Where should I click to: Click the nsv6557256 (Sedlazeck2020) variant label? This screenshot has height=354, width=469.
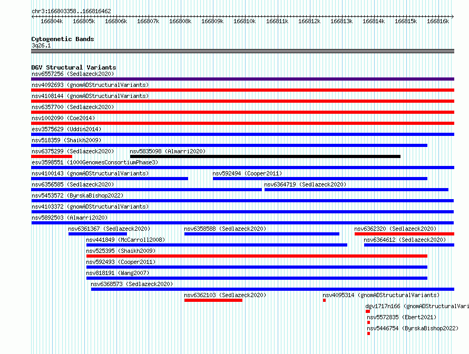pyautogui.click(x=73, y=74)
